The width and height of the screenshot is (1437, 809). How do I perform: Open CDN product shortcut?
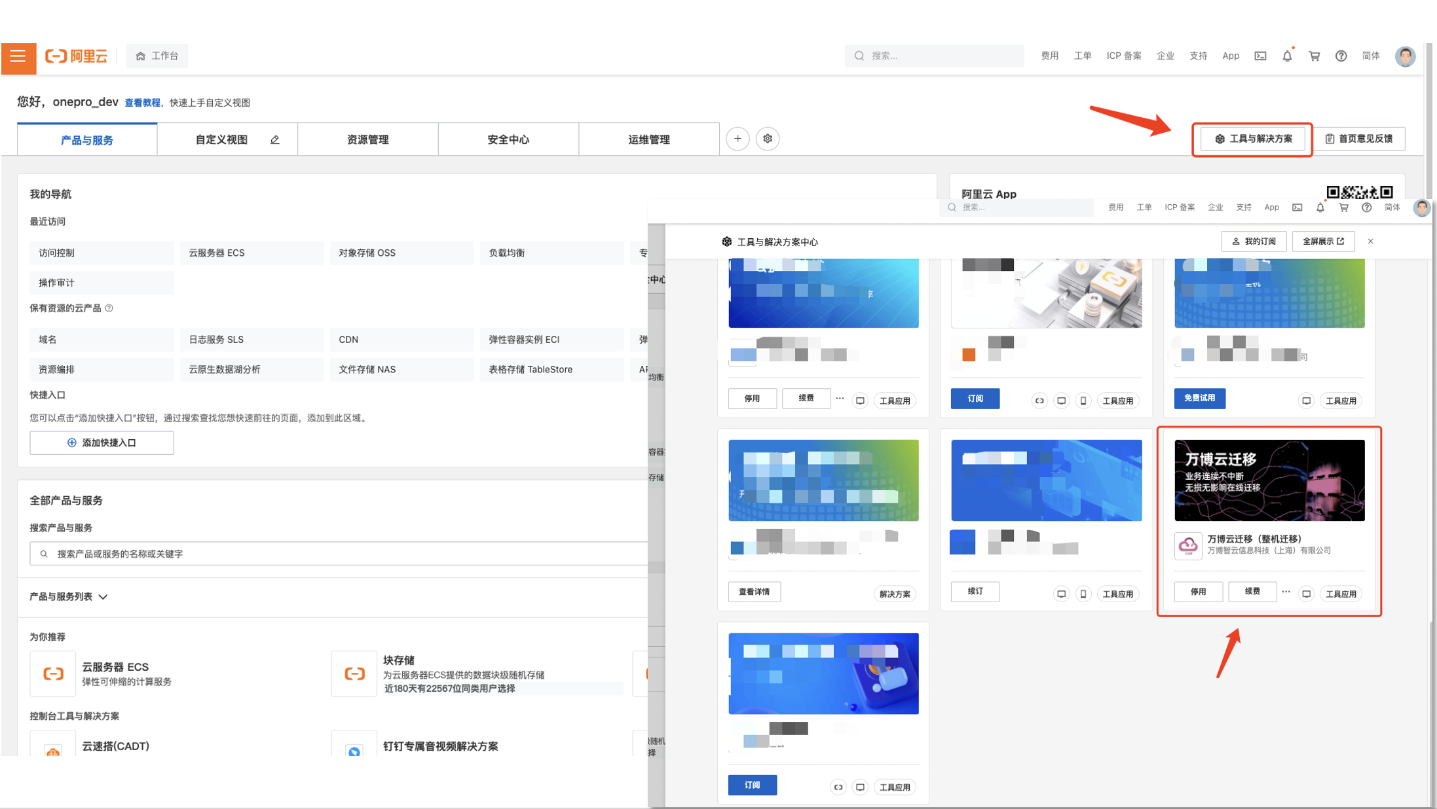401,340
